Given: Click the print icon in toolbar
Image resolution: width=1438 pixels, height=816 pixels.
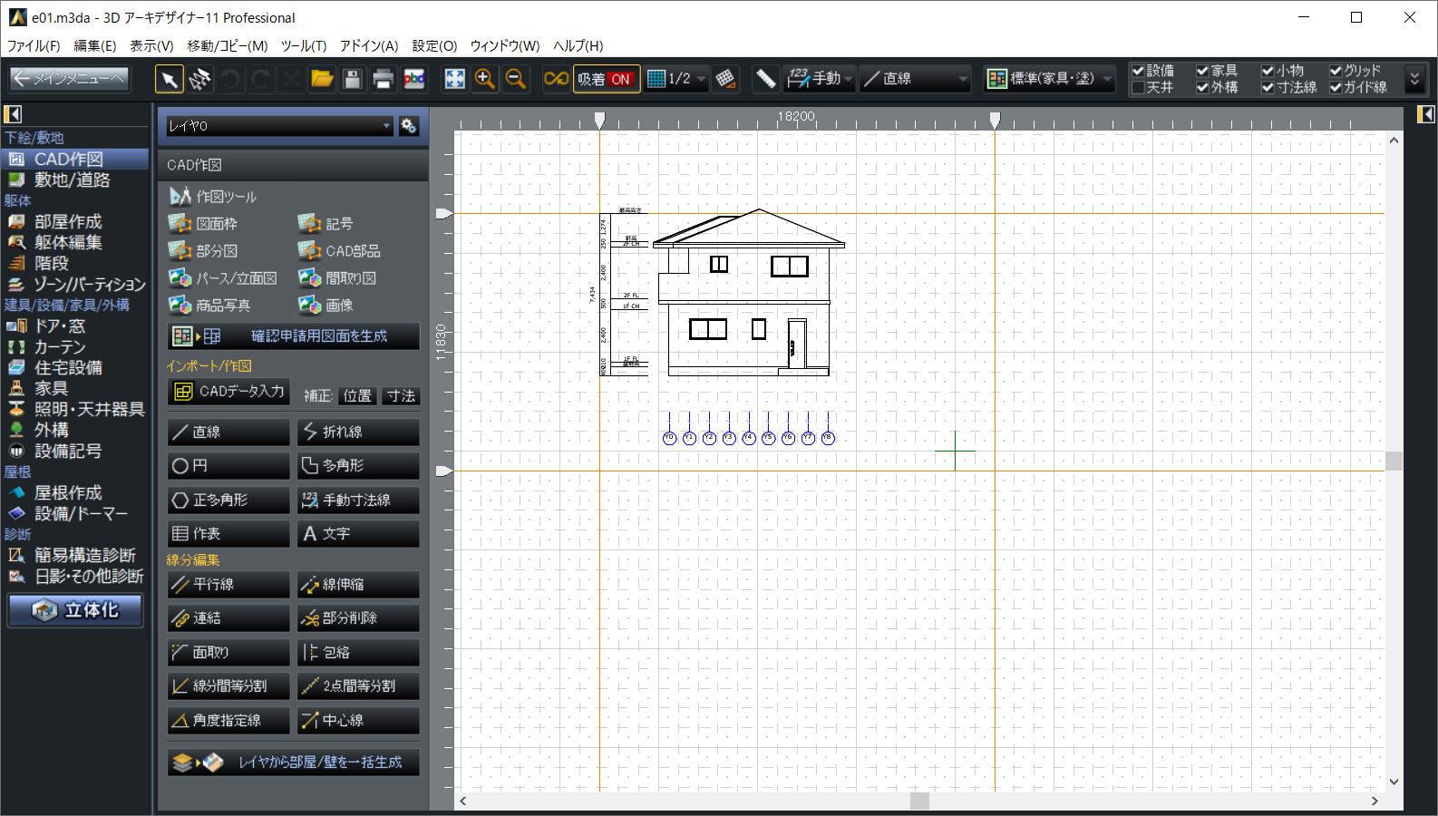Looking at the screenshot, I should 383,80.
